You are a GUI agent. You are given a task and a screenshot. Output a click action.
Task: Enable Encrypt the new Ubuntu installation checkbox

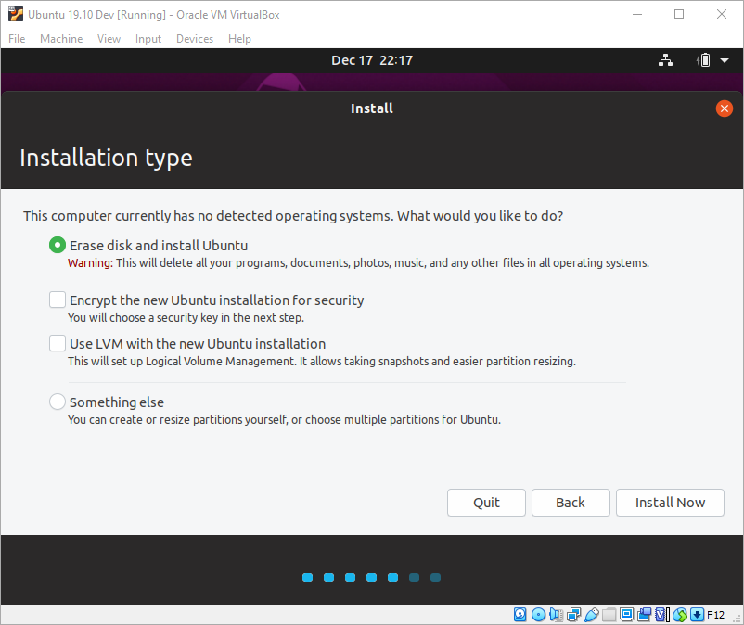click(58, 300)
